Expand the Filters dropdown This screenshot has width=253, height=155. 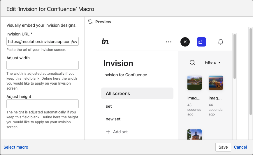click(213, 63)
